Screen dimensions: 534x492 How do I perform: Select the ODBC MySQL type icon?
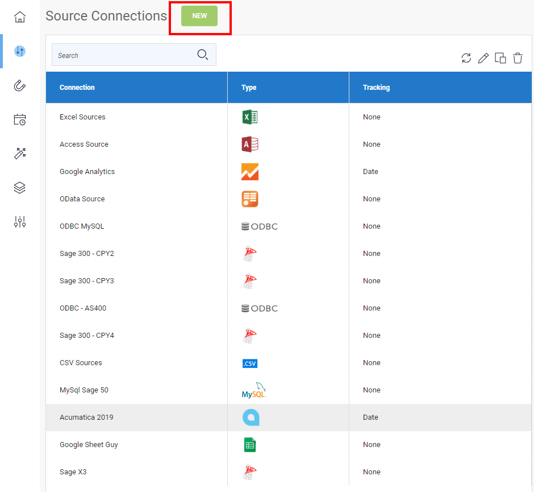pos(260,226)
